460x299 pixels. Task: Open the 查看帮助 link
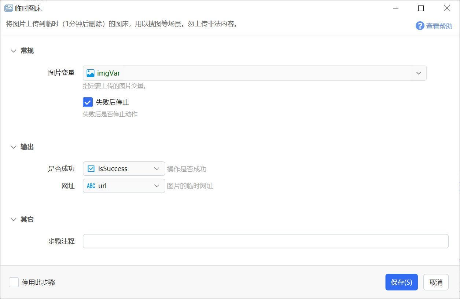point(439,26)
